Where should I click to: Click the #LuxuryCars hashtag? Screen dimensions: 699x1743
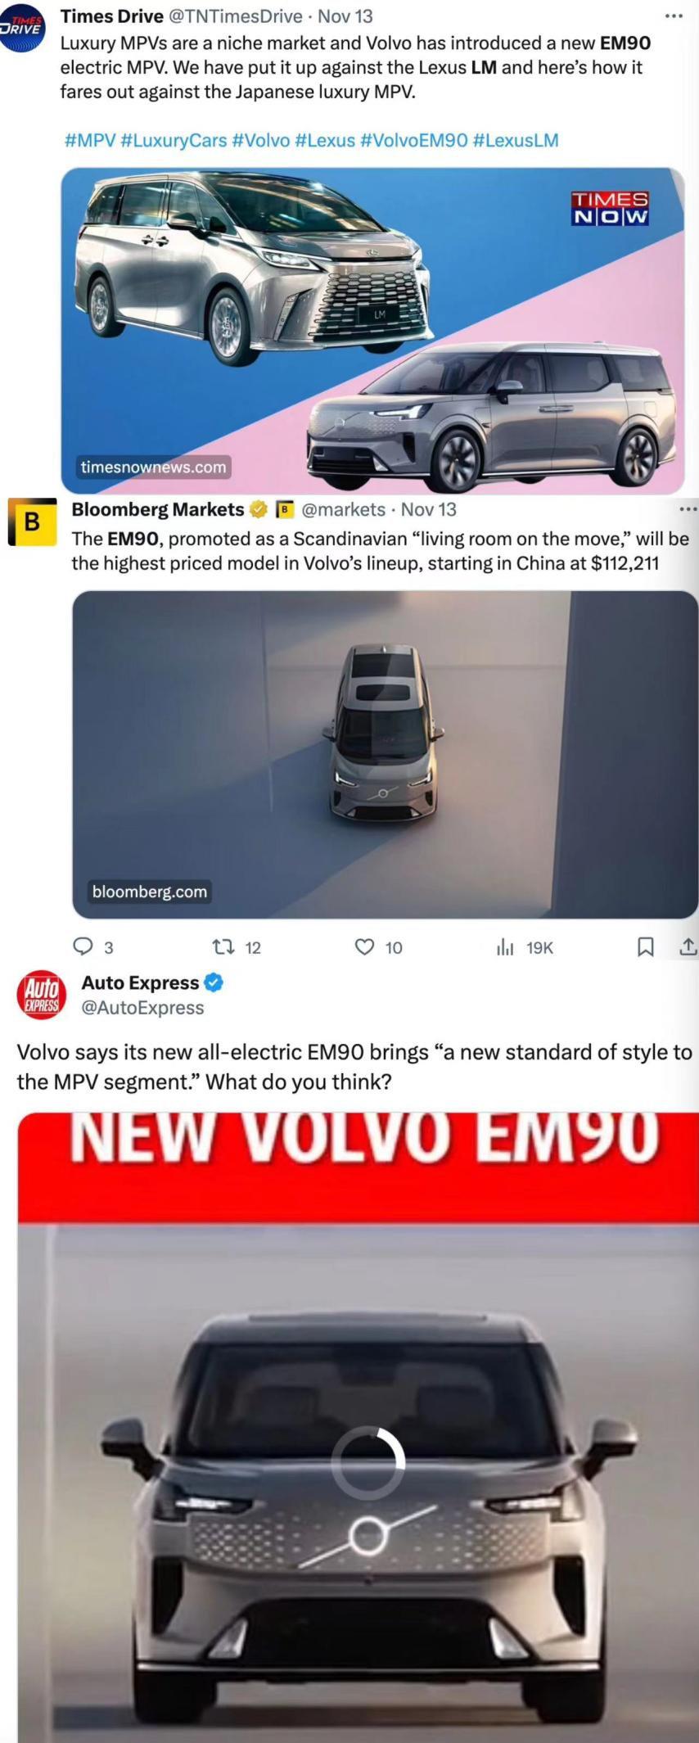[174, 140]
